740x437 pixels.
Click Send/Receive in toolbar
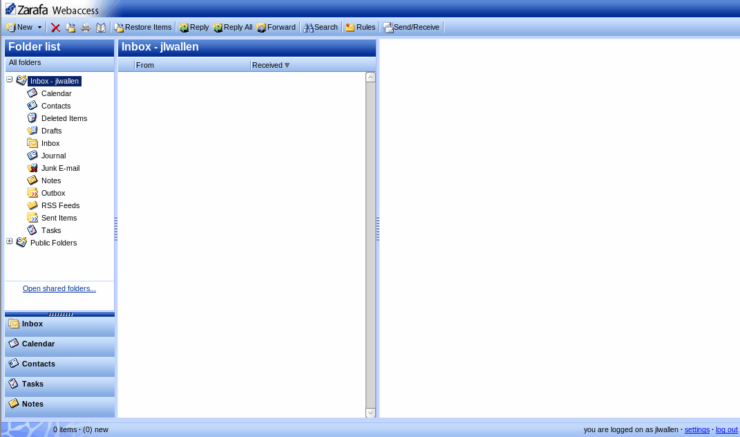pos(411,28)
